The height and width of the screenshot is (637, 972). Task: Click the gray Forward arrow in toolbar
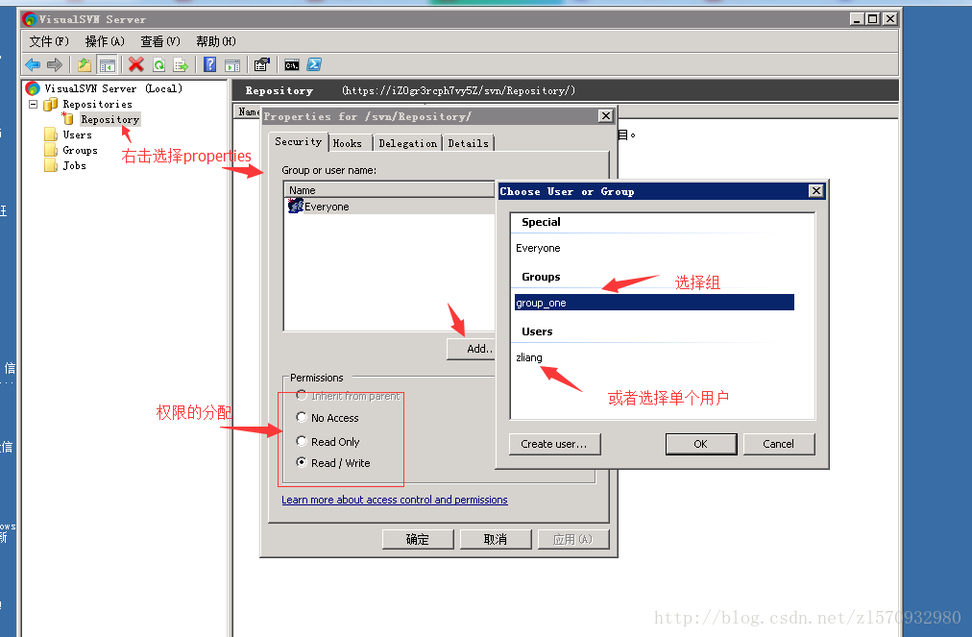pos(55,64)
